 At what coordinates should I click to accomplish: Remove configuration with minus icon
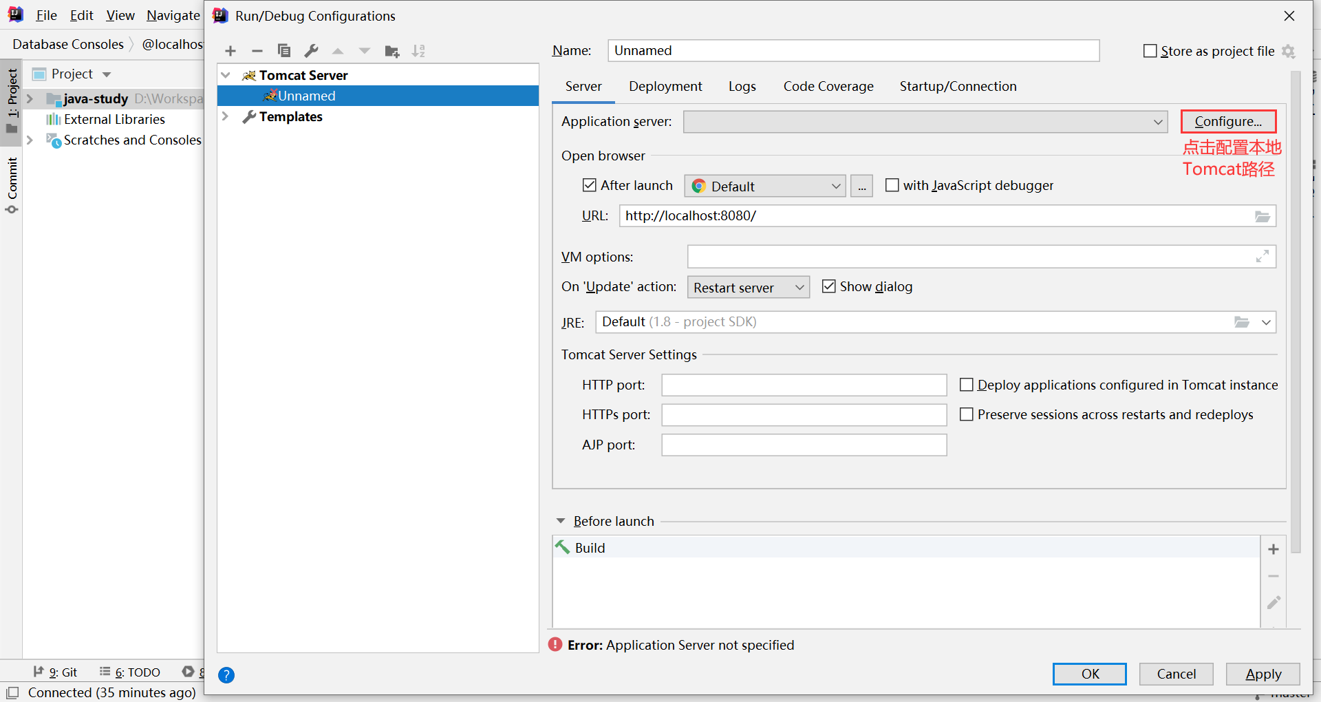click(x=257, y=51)
